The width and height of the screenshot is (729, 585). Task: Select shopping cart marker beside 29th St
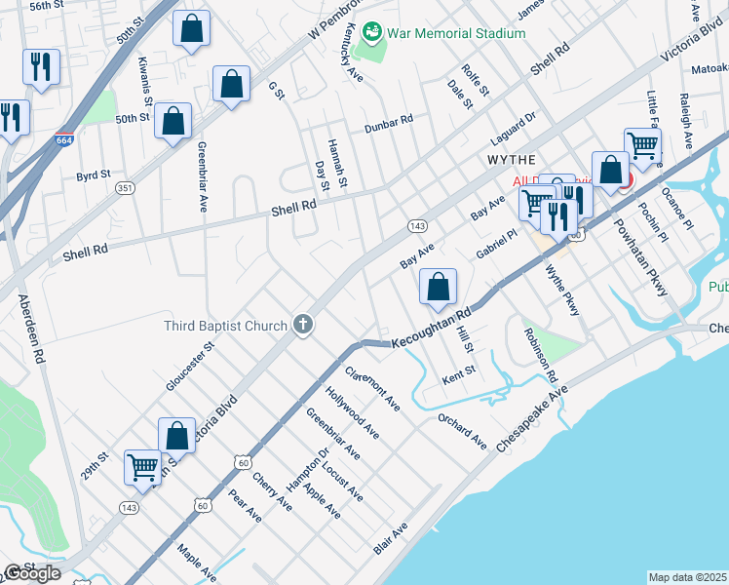click(x=142, y=469)
